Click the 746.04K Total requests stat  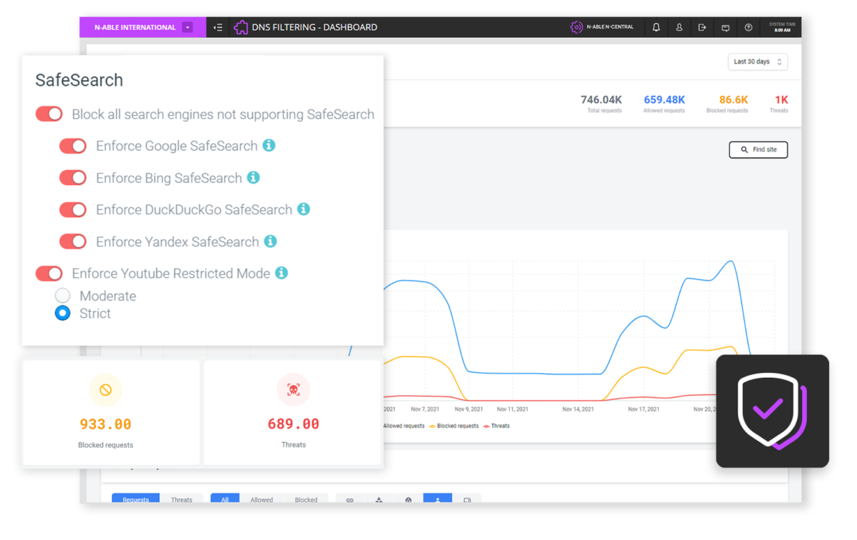tap(601, 104)
